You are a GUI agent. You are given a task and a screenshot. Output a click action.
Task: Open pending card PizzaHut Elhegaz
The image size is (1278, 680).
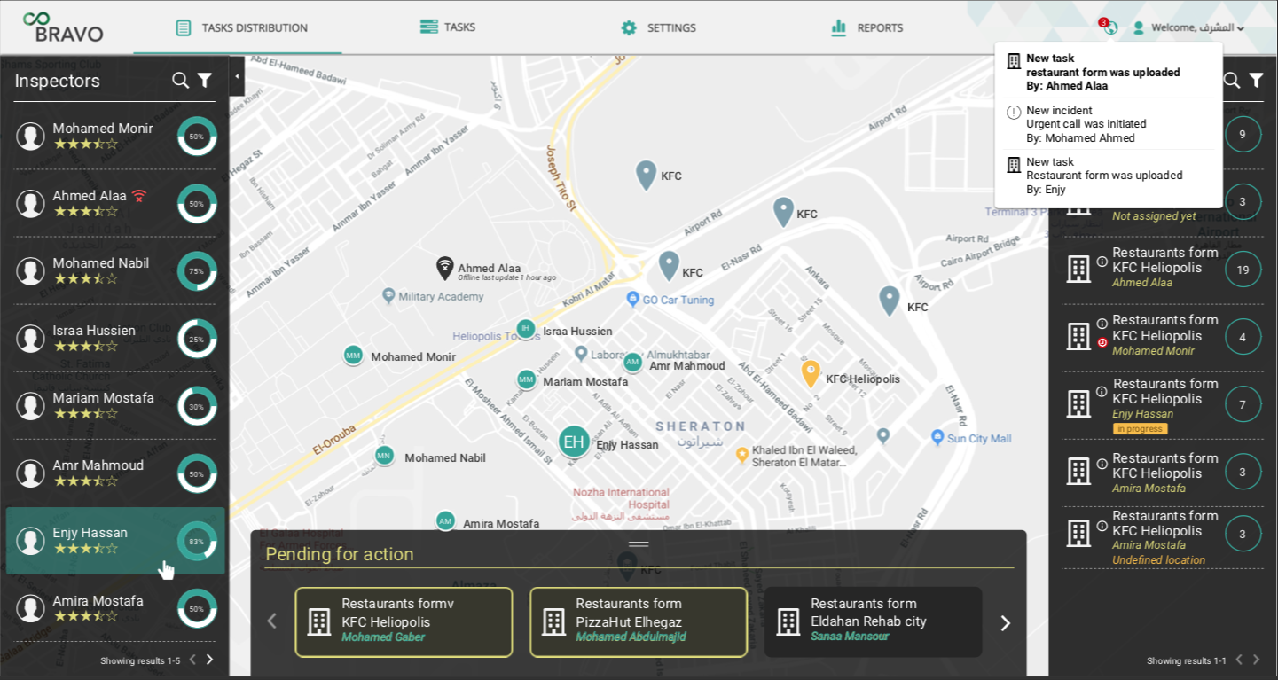point(639,621)
